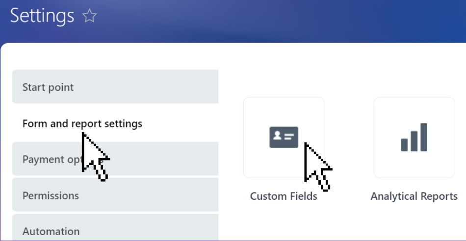
Task: Select the Form and report settings tab
Action: (x=115, y=123)
